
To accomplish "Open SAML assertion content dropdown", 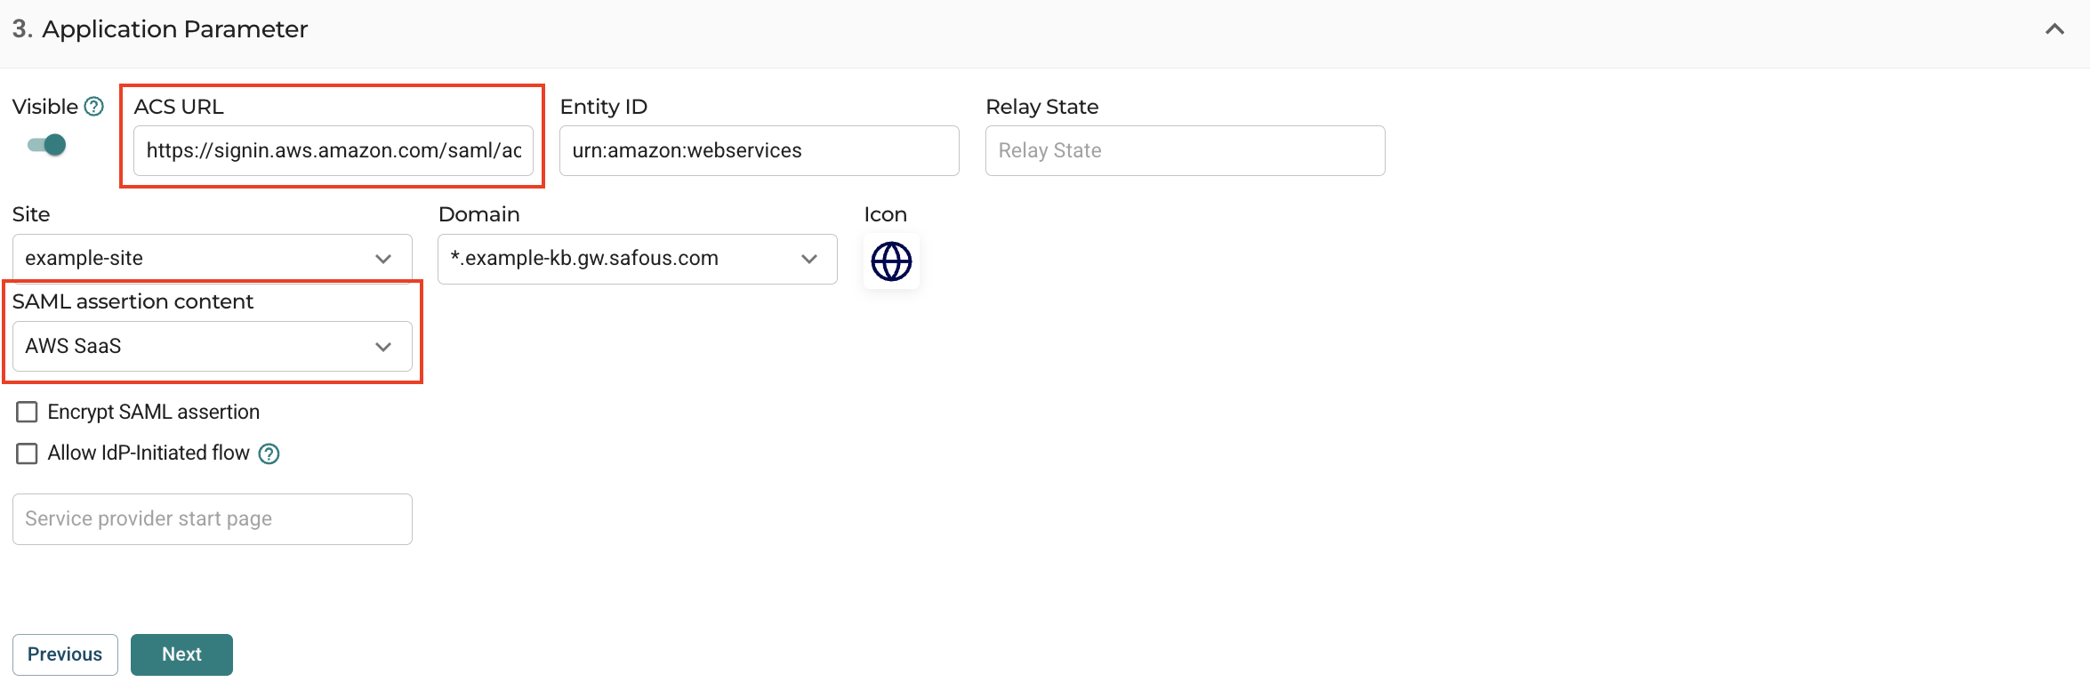I will [213, 346].
